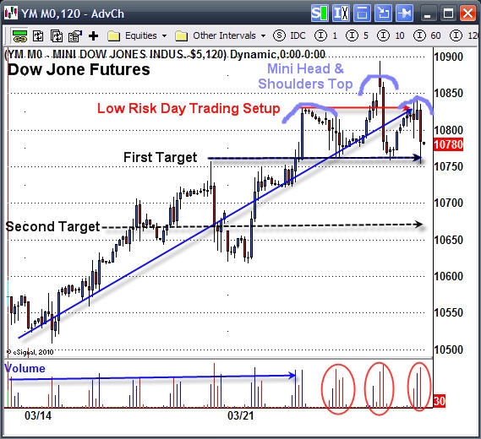Click the single refresh page toolbar icon
This screenshot has width=481, height=439.
pos(38,36)
